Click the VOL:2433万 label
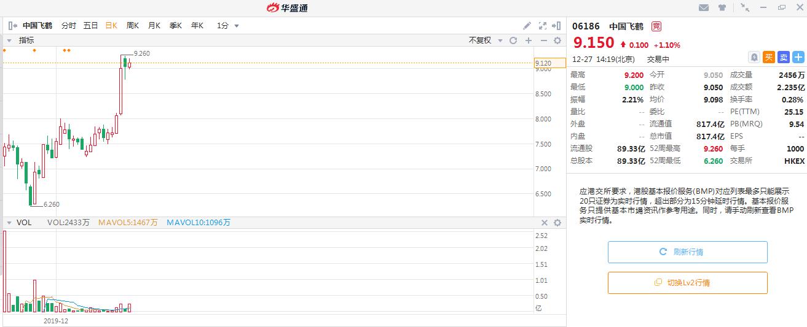Image resolution: width=807 pixels, height=327 pixels. pyautogui.click(x=68, y=223)
